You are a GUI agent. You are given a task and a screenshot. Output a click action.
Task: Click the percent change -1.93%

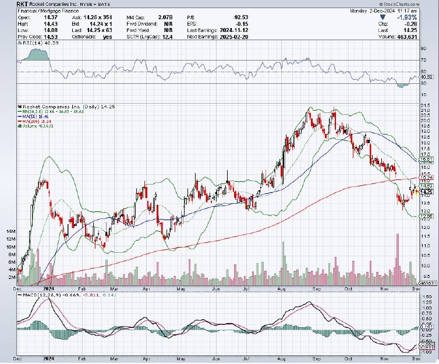407,17
